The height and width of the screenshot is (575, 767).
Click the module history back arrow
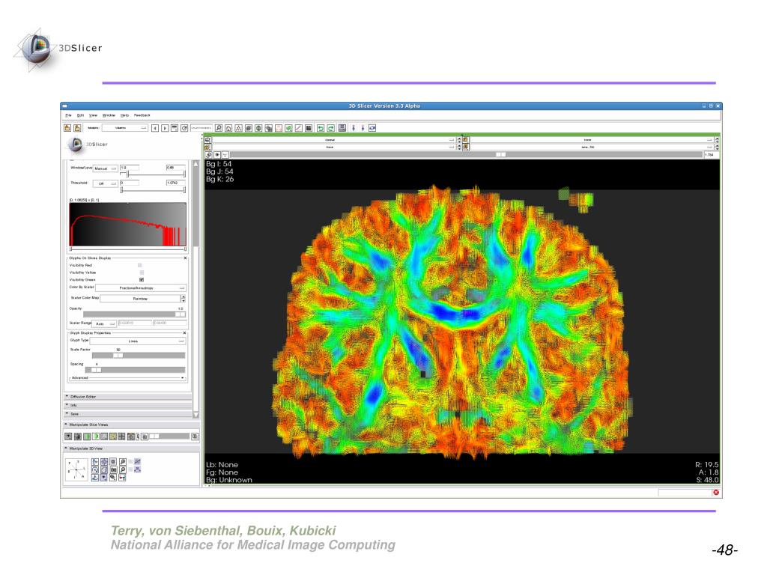[x=155, y=128]
